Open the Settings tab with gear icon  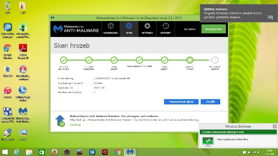click(x=147, y=29)
